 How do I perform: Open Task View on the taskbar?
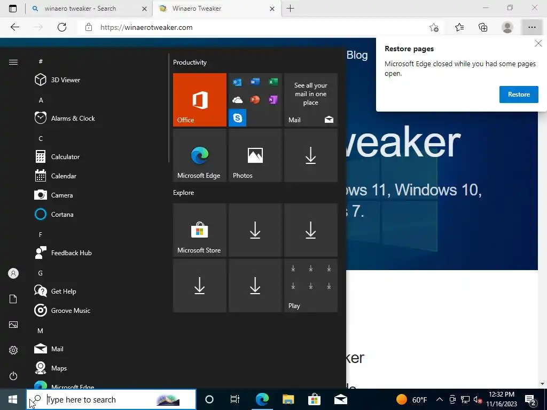(235, 399)
